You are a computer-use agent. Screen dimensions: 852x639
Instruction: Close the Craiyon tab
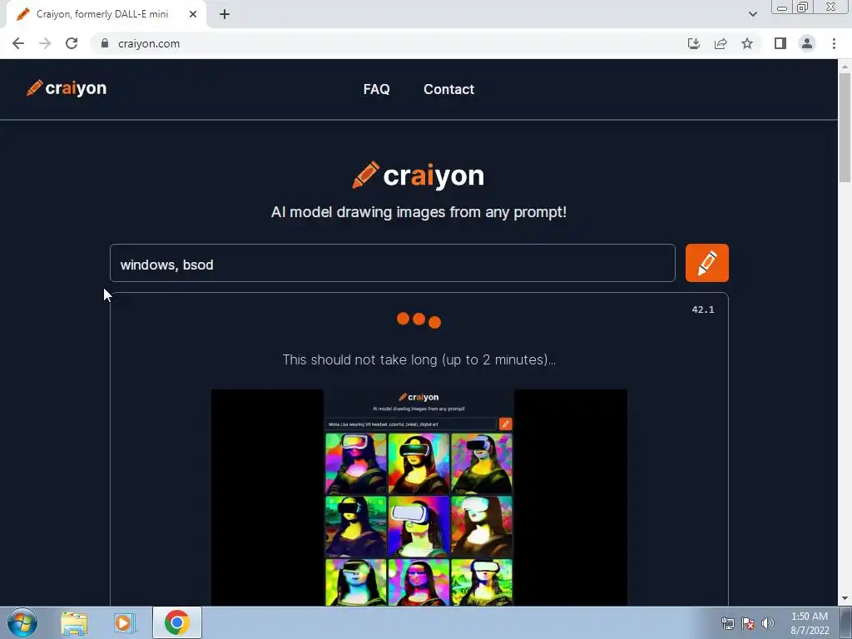pos(193,14)
